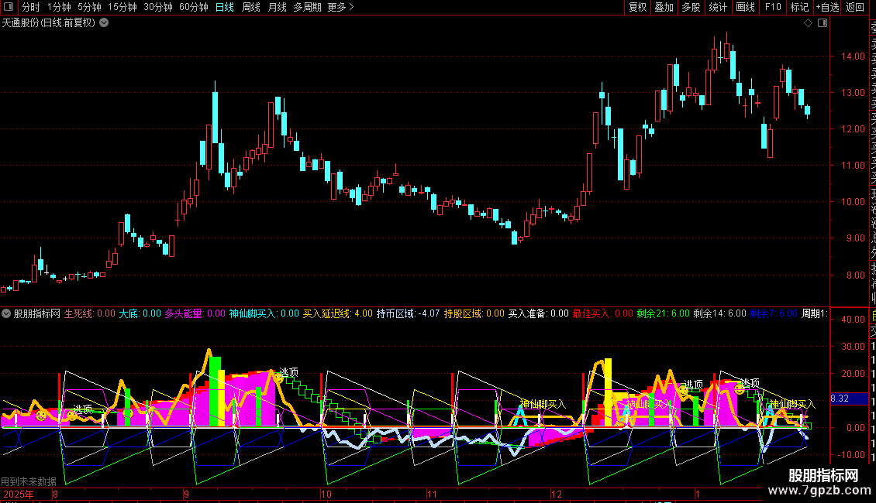Open the 多周期 multi-period view

click(307, 7)
